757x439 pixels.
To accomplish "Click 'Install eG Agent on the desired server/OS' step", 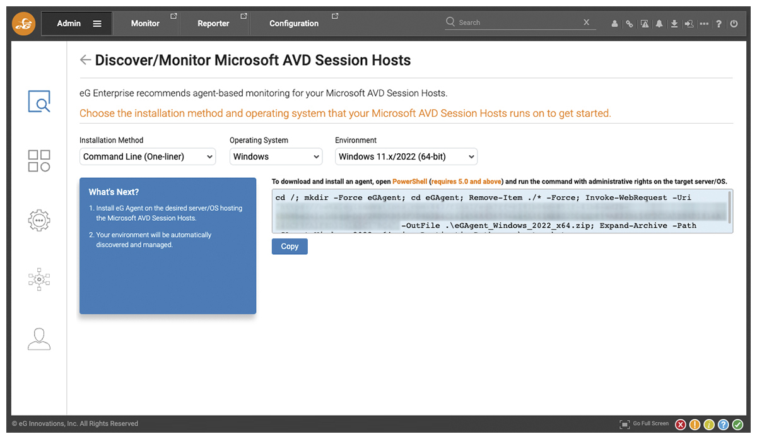I will 168,213.
